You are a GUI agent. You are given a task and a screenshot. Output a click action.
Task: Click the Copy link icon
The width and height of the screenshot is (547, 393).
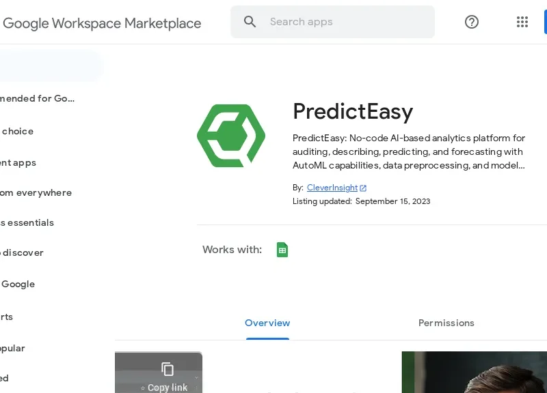tap(168, 370)
